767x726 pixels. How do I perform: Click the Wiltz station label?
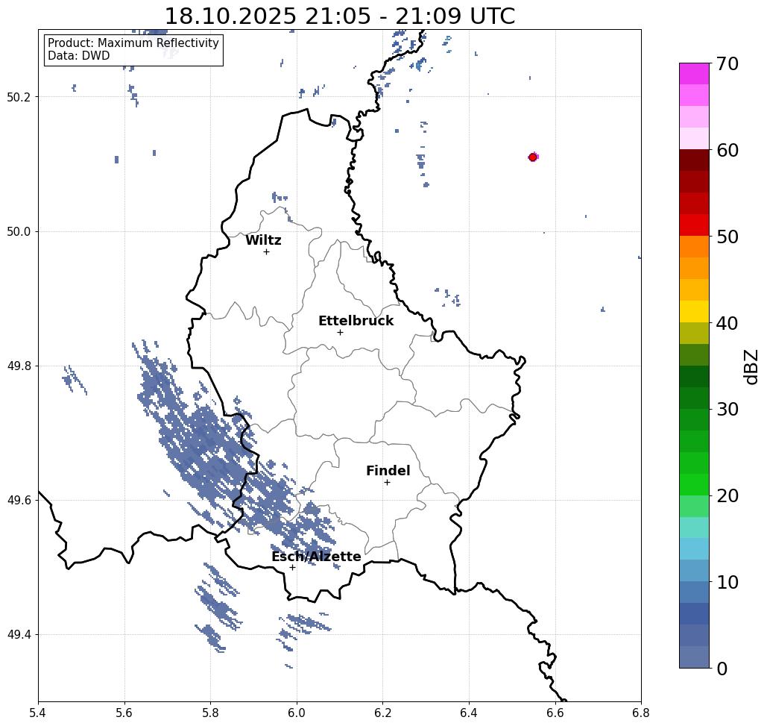coord(263,240)
